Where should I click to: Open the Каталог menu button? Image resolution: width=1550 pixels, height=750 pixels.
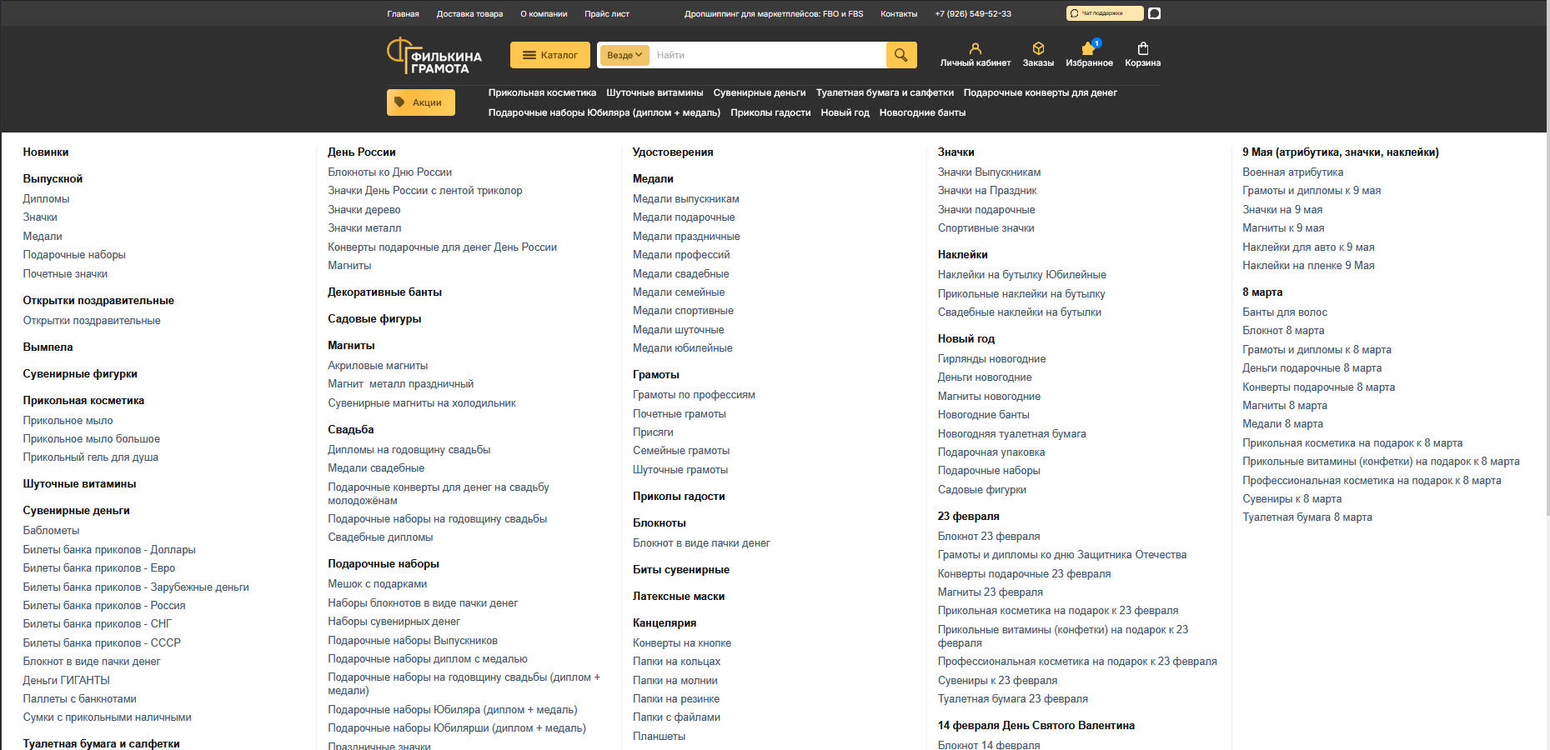pos(550,55)
